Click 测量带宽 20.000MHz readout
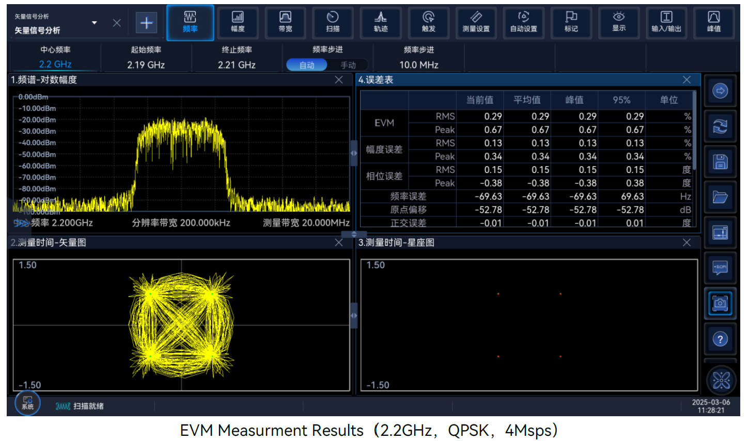Image resolution: width=749 pixels, height=441 pixels. click(306, 223)
